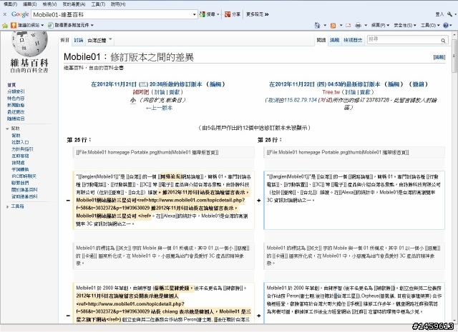Click the favorites star icon
This screenshot has width=458, height=332.
click(x=5, y=26)
